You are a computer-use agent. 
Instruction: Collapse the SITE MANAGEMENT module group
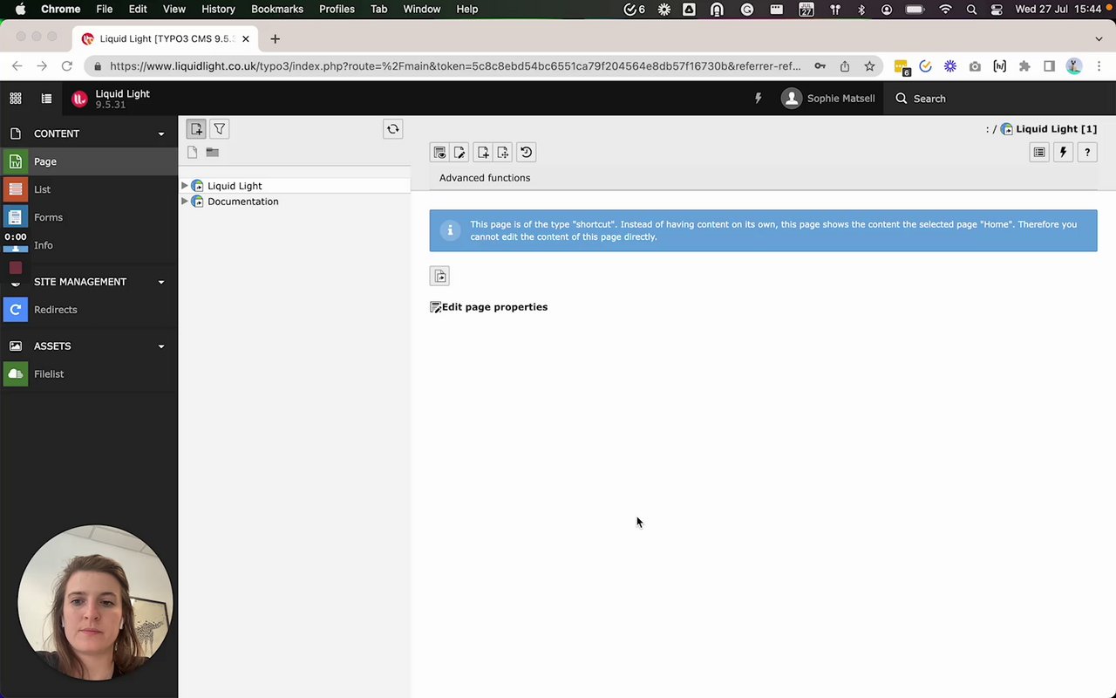click(x=89, y=282)
